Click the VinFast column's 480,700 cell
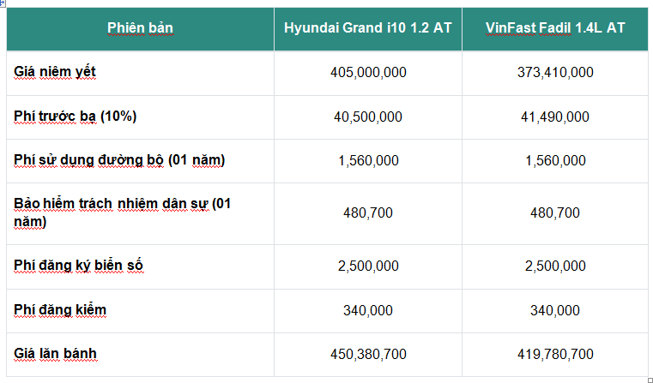The width and height of the screenshot is (653, 383). (x=555, y=212)
